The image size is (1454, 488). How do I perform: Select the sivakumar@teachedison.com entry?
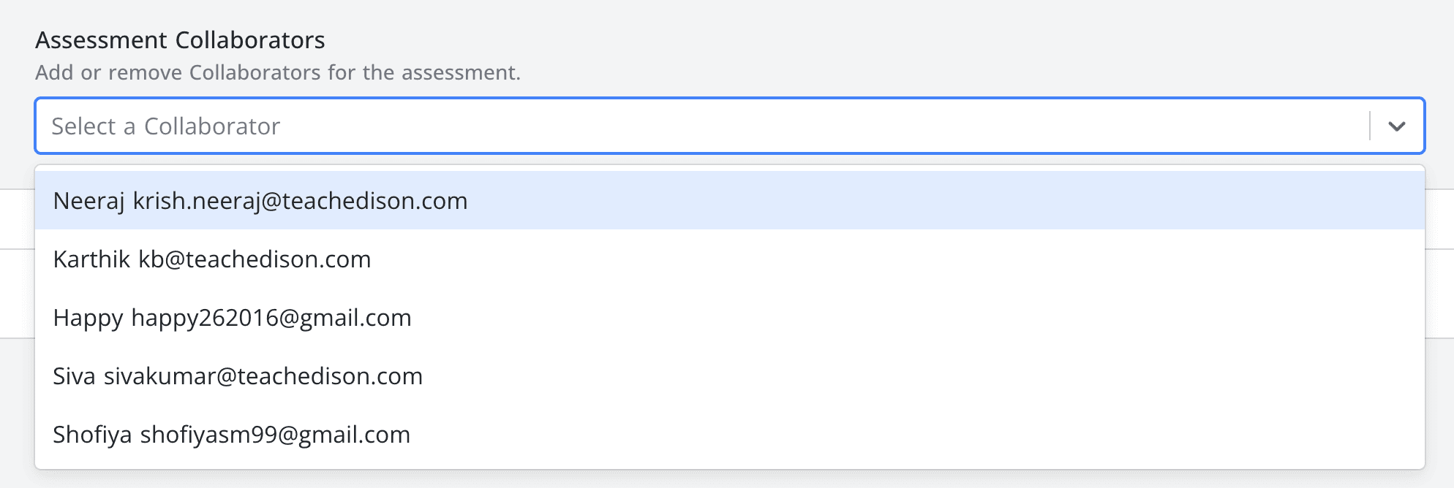(263, 376)
